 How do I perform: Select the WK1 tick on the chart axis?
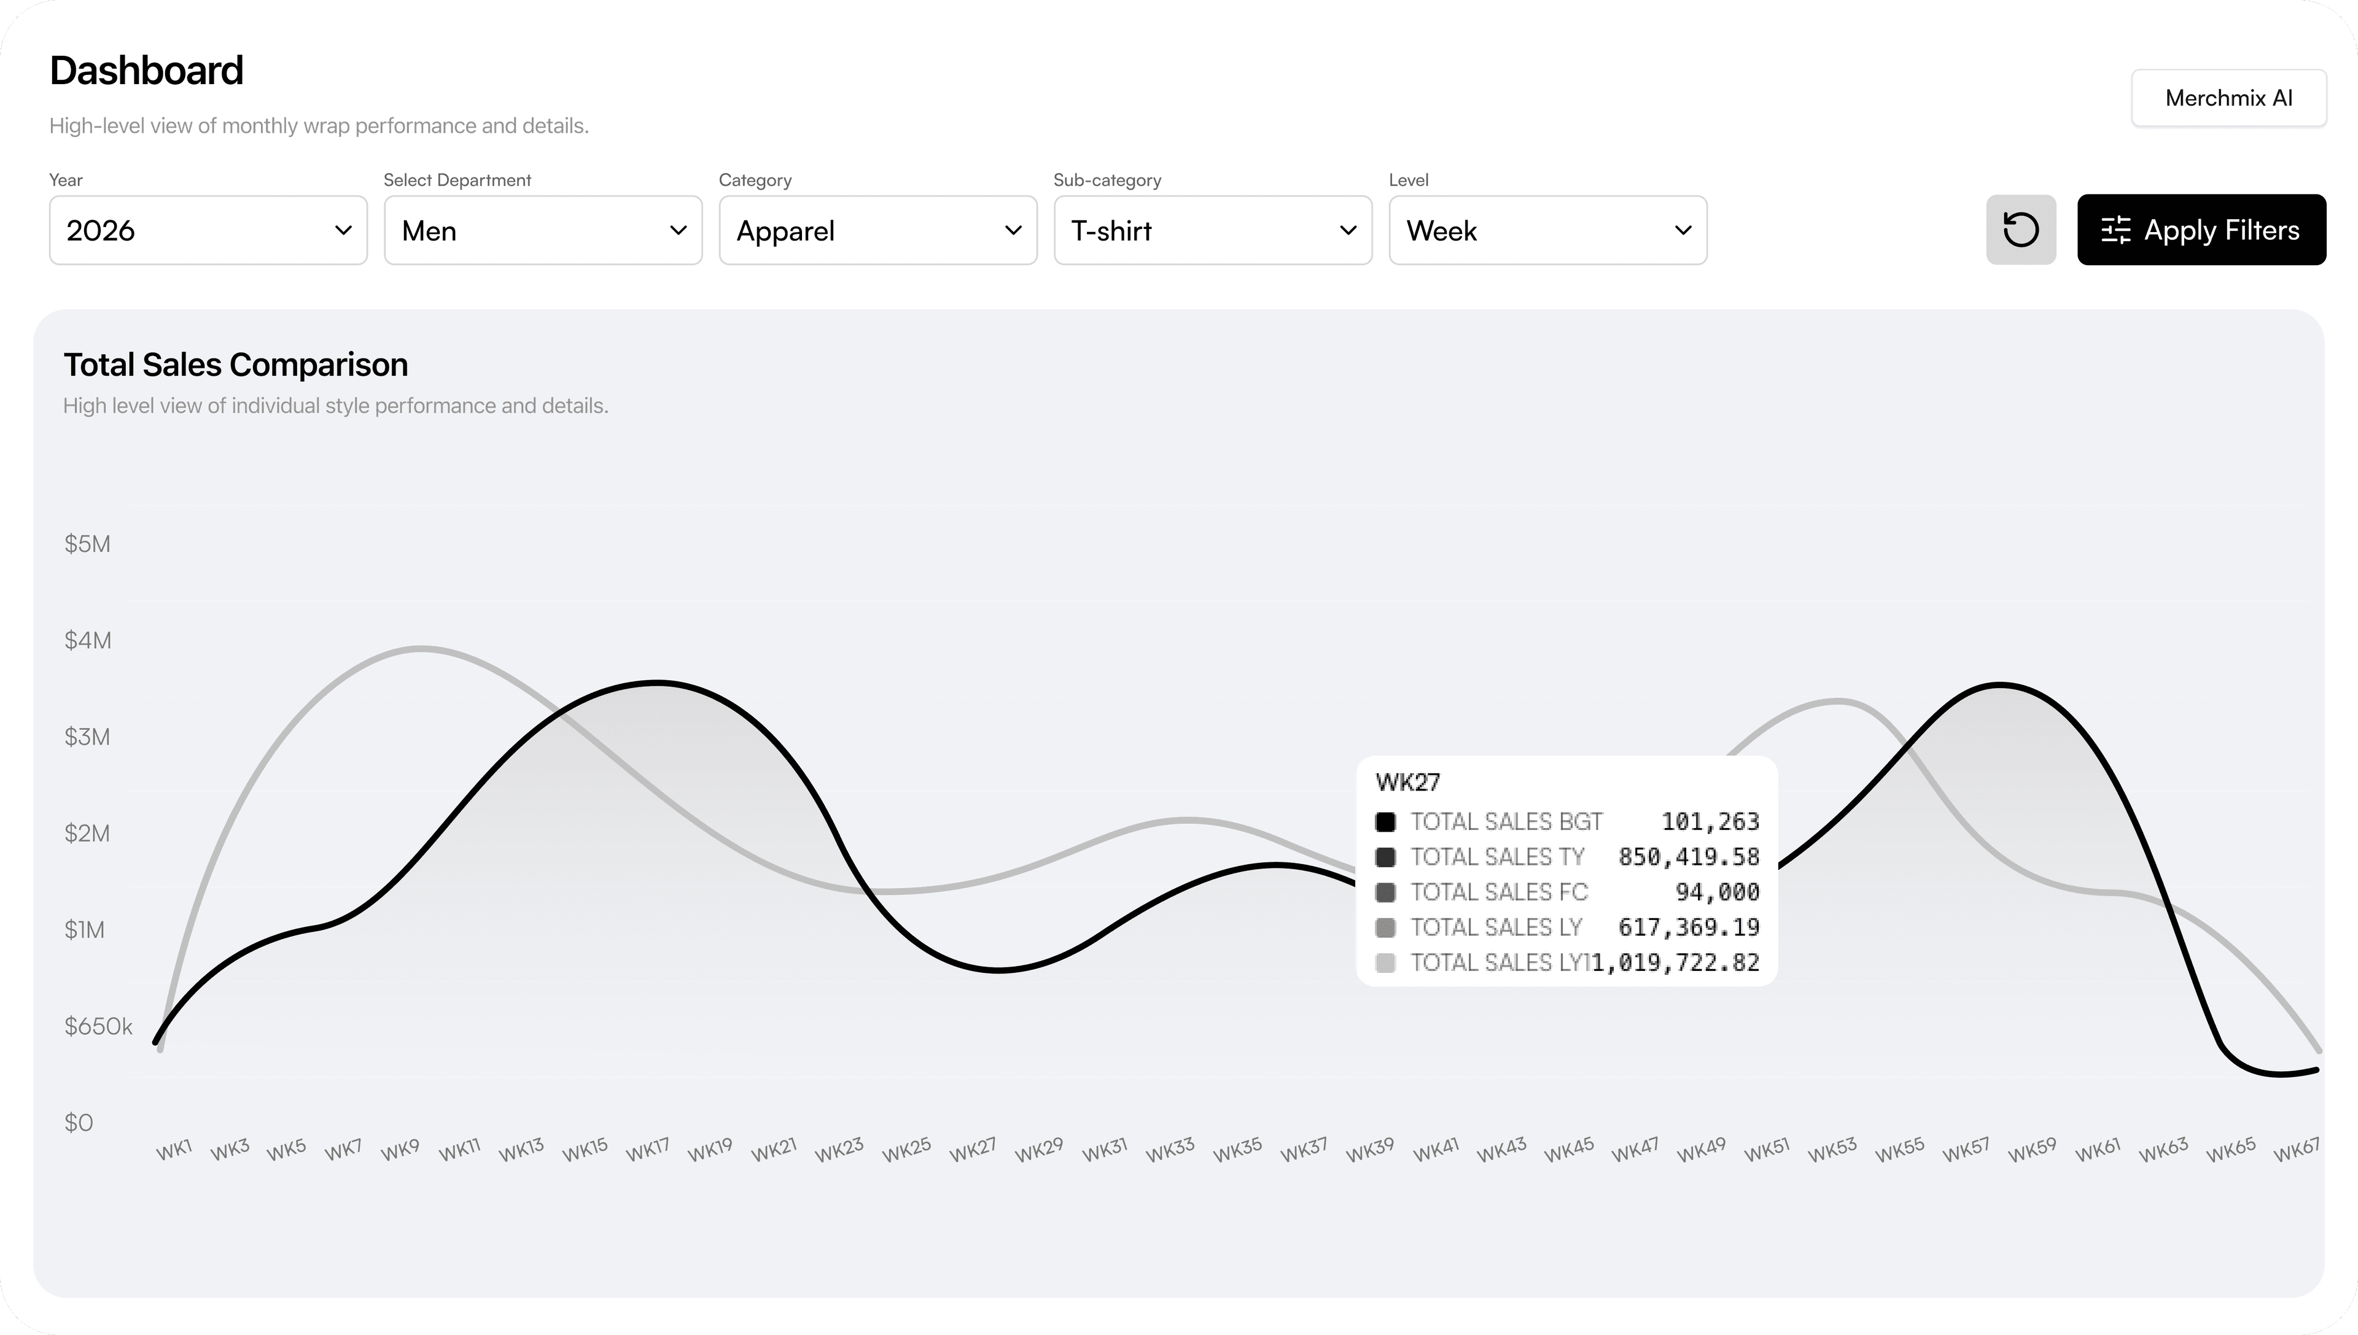click(x=173, y=1150)
